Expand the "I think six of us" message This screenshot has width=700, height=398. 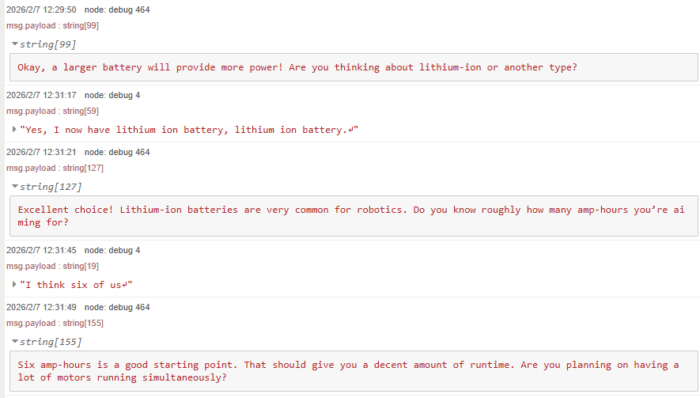click(x=15, y=285)
